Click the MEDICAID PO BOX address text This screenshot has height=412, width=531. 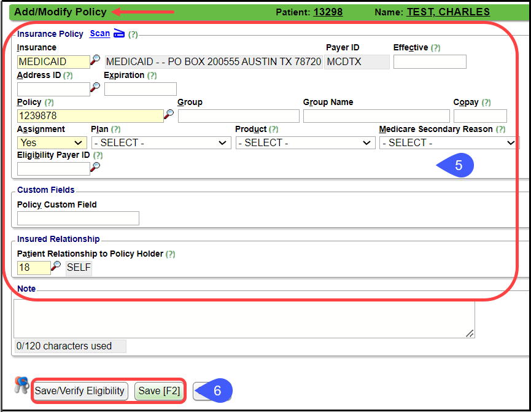(x=214, y=61)
